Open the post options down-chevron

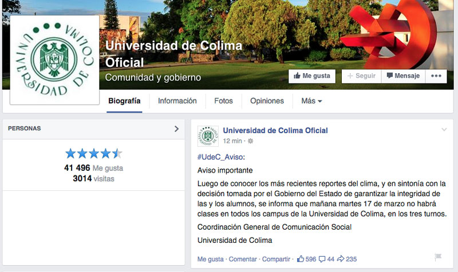point(444,130)
